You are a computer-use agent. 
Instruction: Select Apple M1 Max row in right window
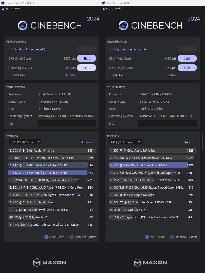153,195
